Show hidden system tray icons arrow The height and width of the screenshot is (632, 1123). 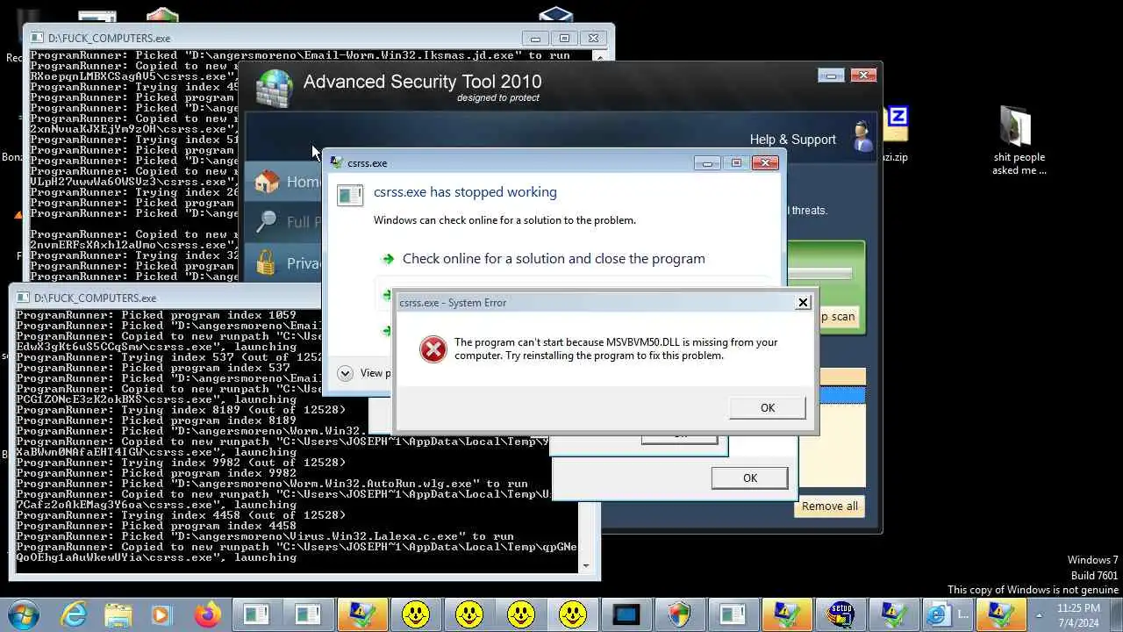1040,614
